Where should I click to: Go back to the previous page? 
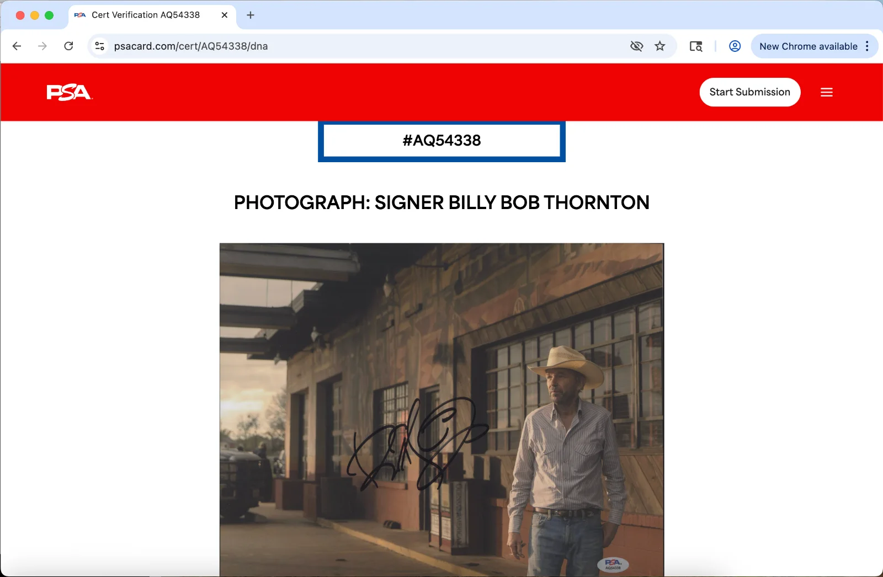tap(17, 46)
